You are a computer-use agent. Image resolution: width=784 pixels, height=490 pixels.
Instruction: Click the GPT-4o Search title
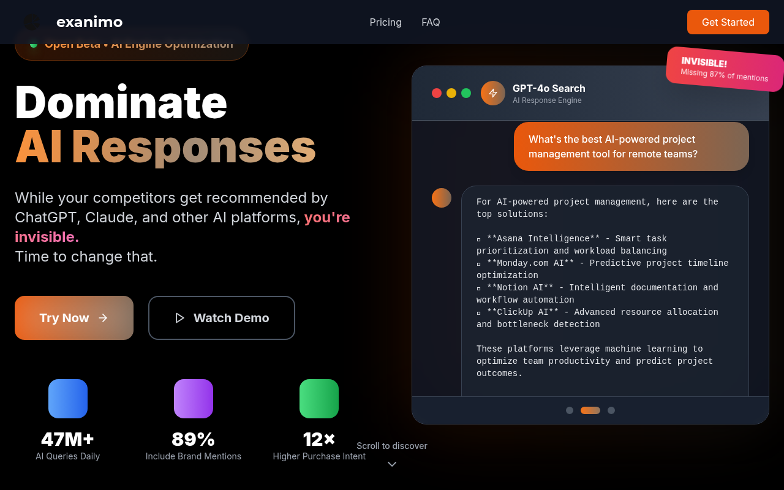coord(549,88)
